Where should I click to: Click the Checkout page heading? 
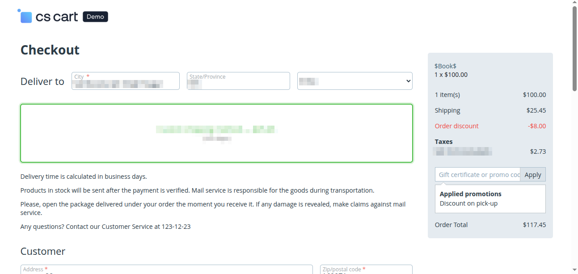click(x=50, y=50)
